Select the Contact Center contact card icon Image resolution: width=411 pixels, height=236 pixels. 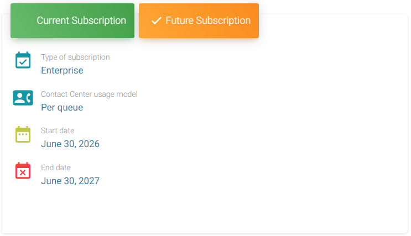tap(23, 98)
